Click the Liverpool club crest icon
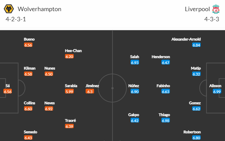This screenshot has height=141, width=225. coord(216,9)
